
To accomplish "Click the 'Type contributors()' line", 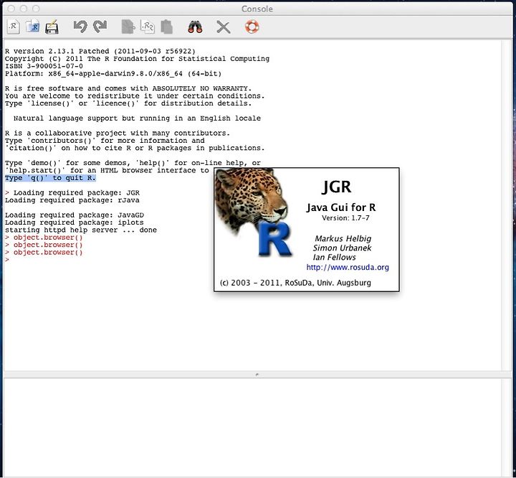I will click(x=105, y=141).
